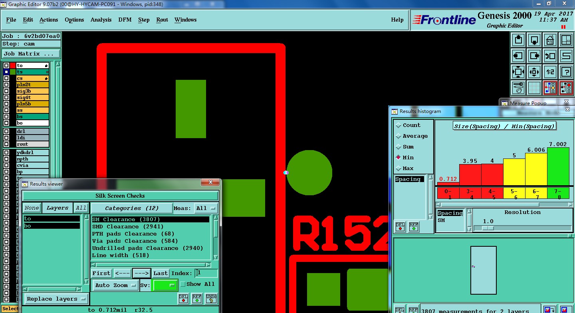Click the zoom in arrows icon

tap(518, 72)
